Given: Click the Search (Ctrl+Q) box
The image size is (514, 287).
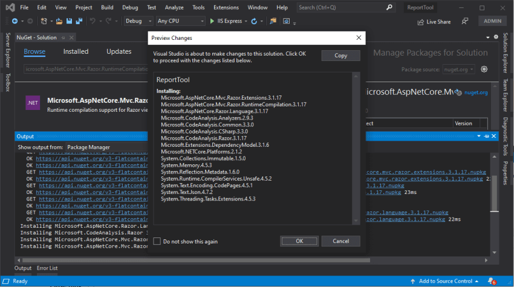Looking at the screenshot, I should pos(346,7).
